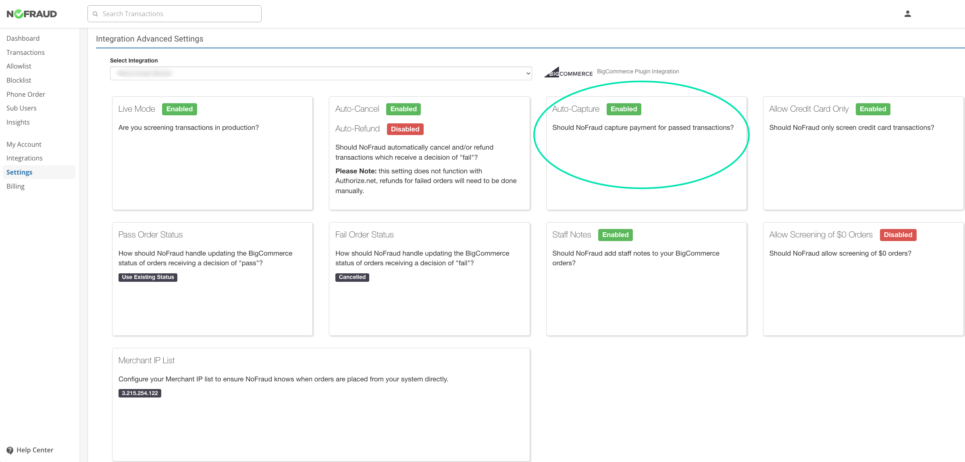Toggle Allow Screening of $0 Orders off

pyautogui.click(x=898, y=235)
